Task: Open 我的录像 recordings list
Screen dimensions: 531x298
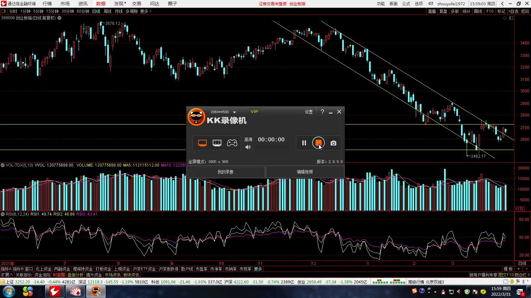Action: point(226,172)
